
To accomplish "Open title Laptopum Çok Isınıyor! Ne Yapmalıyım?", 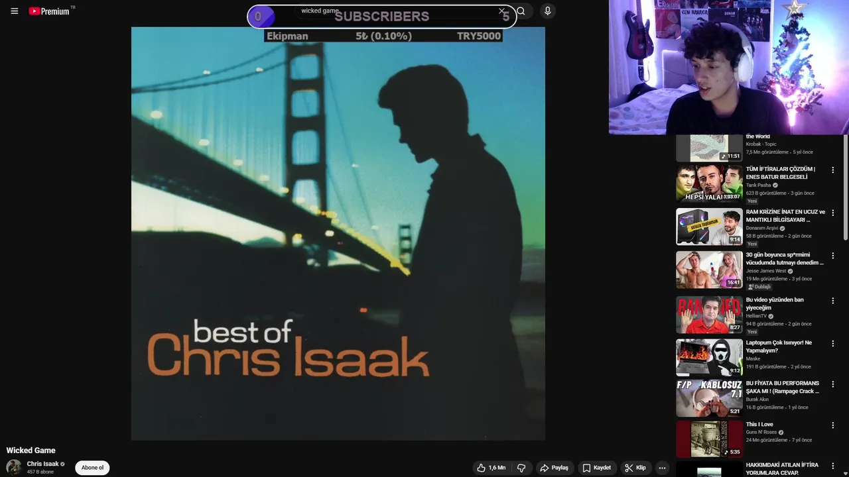I will [x=779, y=346].
